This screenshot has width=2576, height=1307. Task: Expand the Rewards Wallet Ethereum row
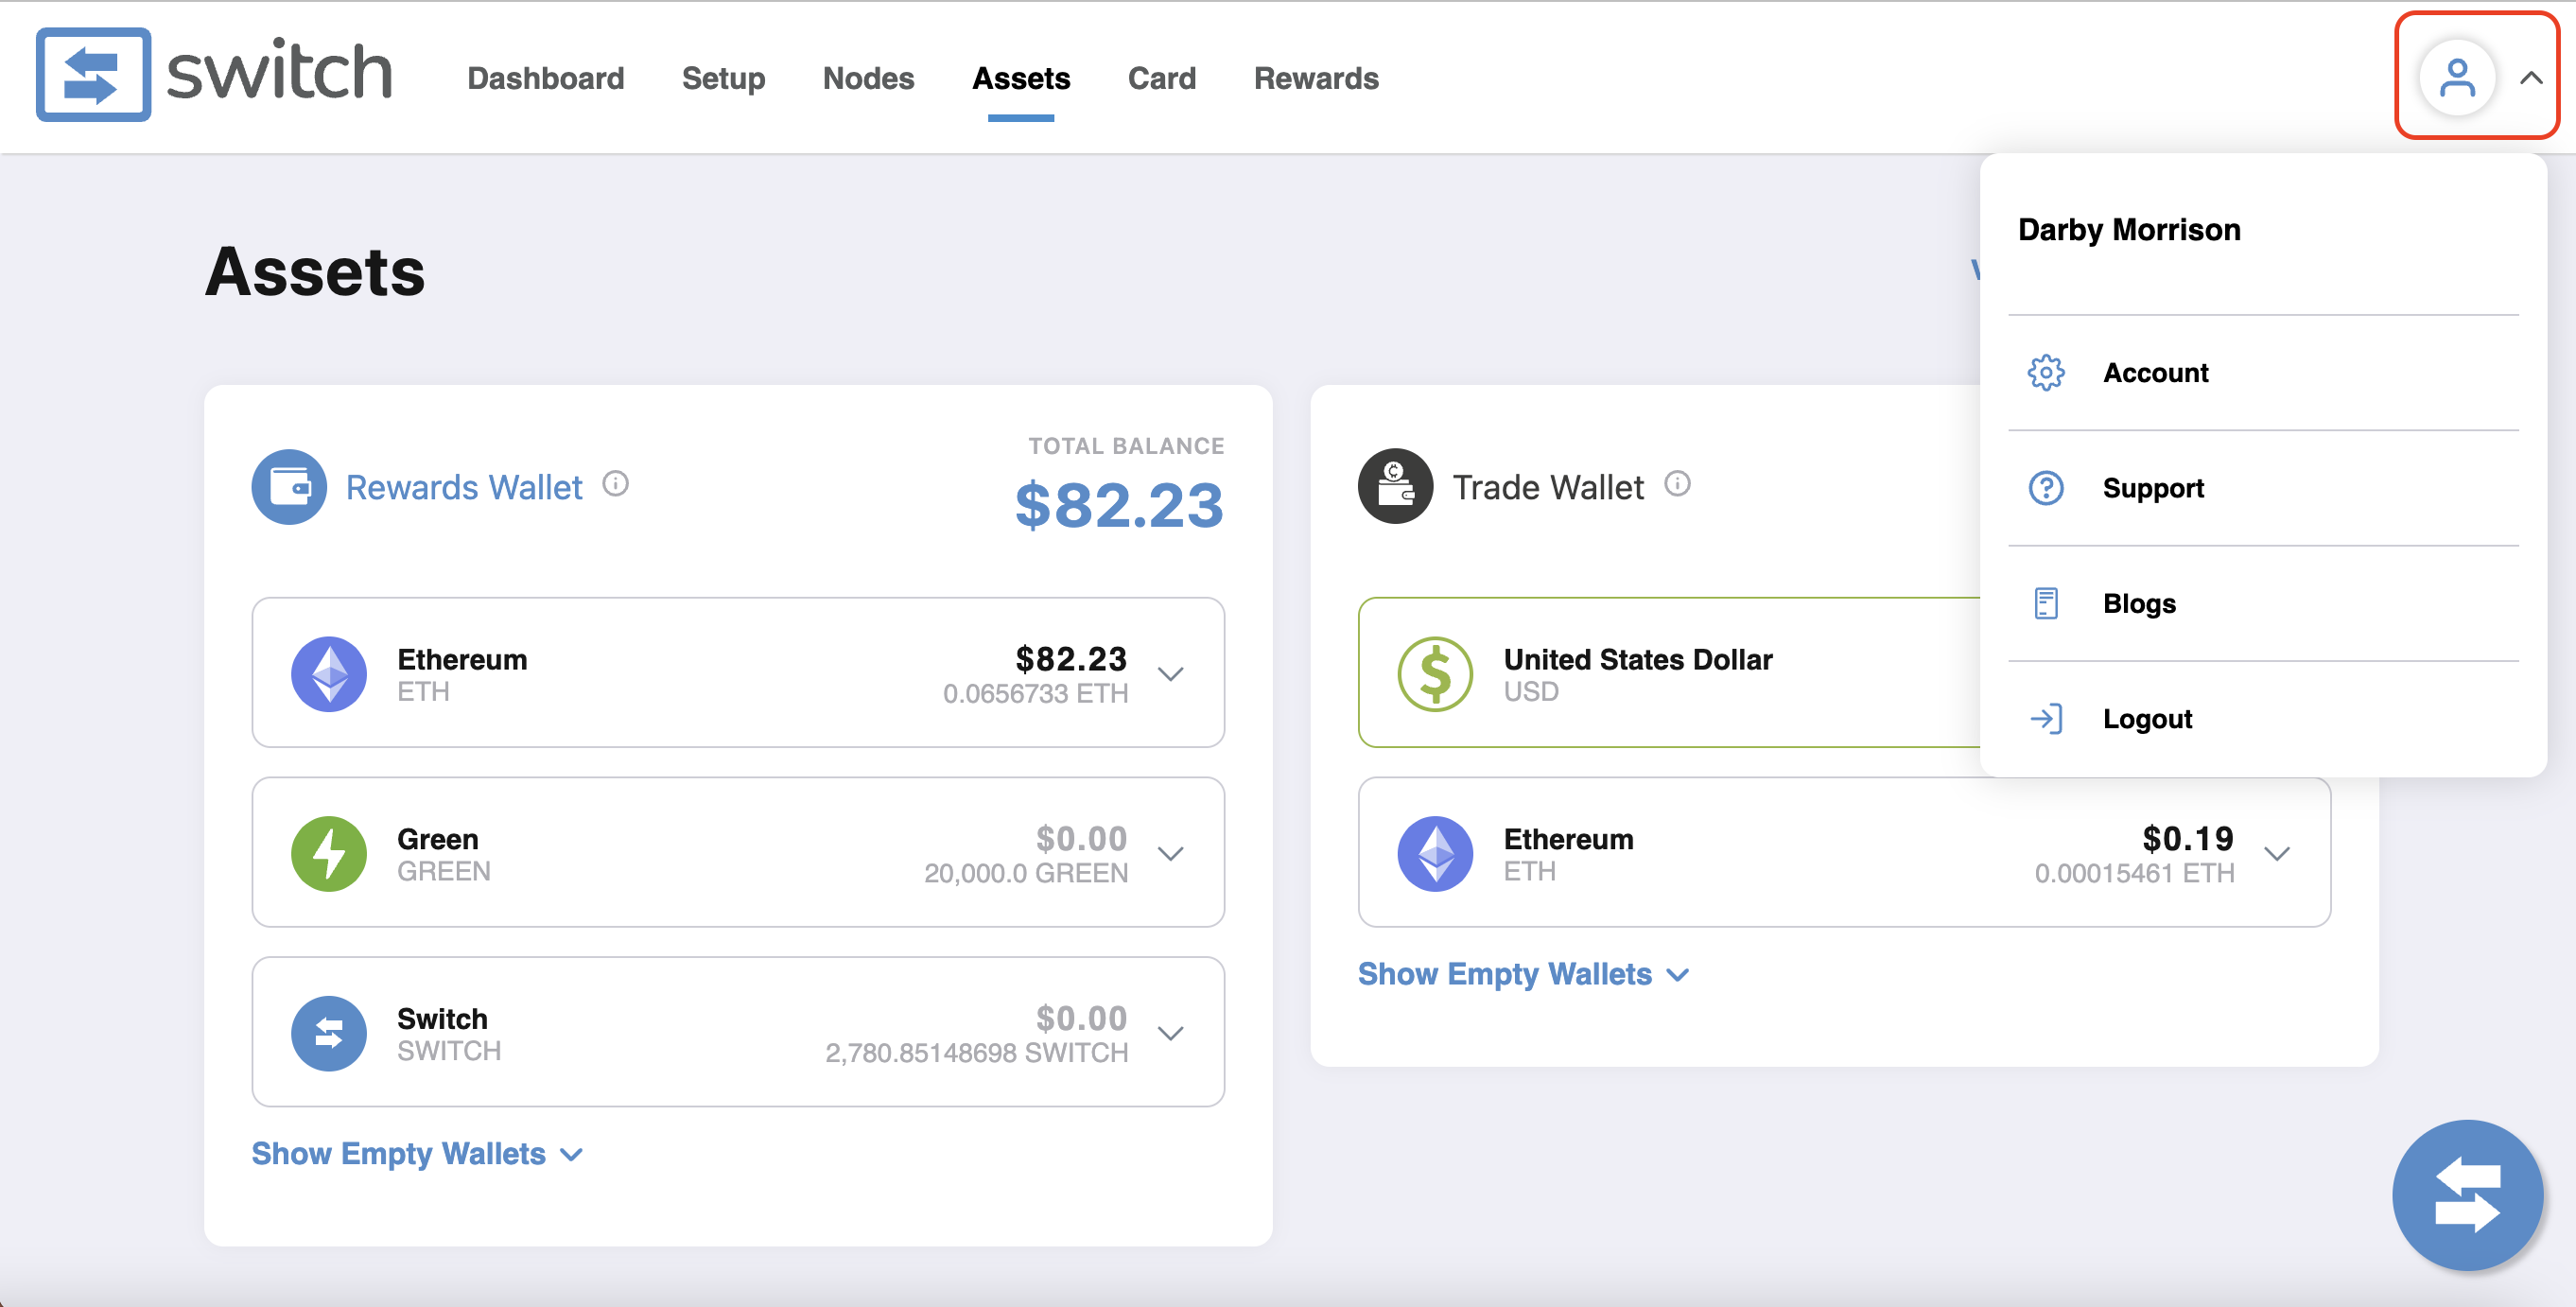click(x=1170, y=673)
